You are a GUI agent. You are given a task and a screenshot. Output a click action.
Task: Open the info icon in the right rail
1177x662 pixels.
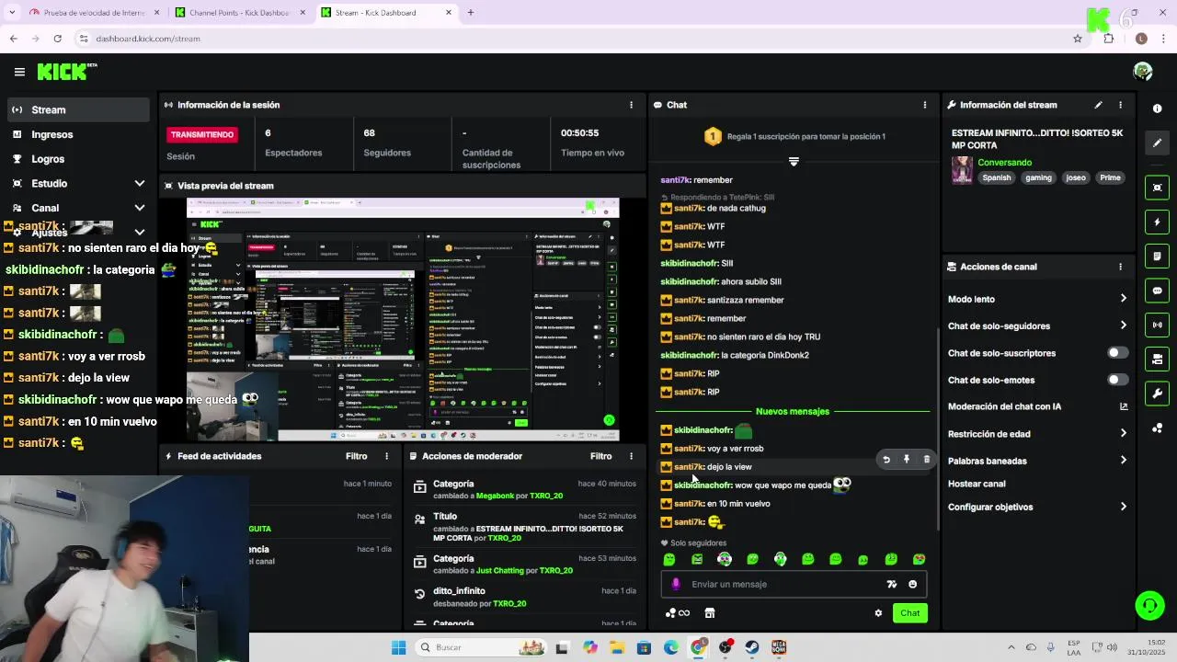pos(1157,108)
